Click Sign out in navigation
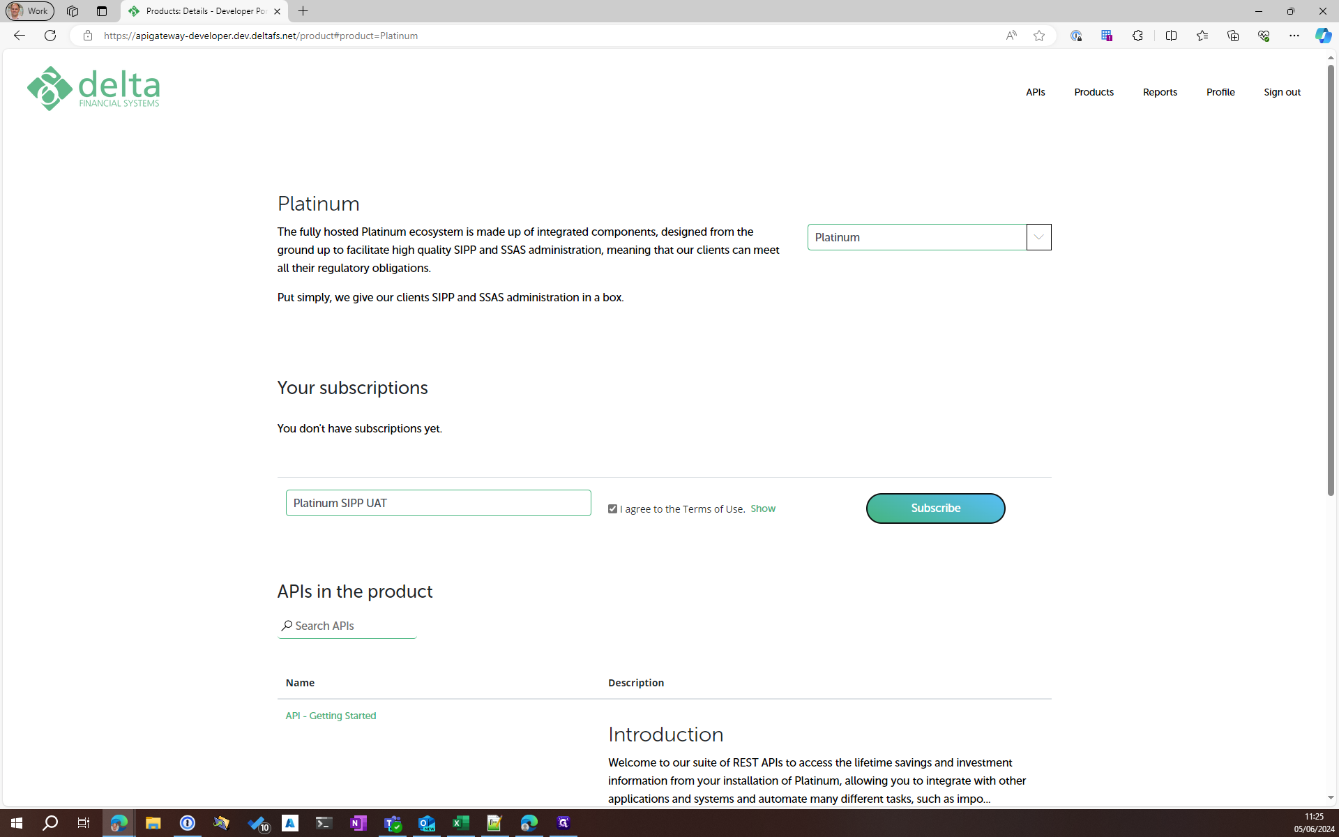1339x837 pixels. click(1282, 92)
